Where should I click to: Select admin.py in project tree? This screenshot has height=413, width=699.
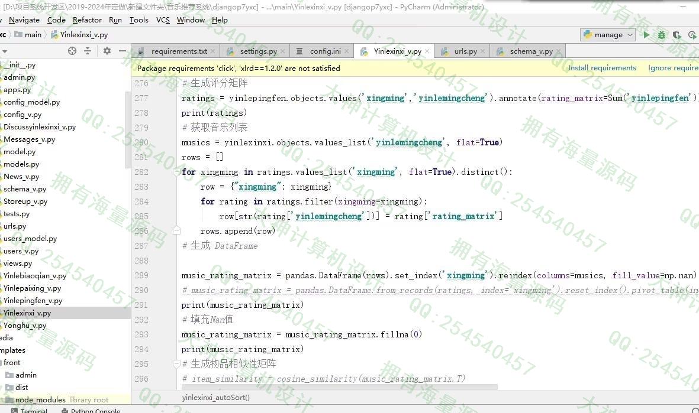(19, 77)
